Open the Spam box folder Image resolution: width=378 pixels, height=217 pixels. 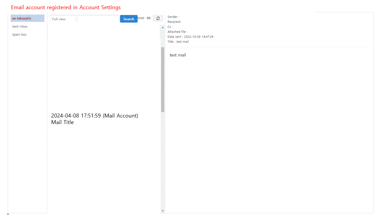click(19, 34)
